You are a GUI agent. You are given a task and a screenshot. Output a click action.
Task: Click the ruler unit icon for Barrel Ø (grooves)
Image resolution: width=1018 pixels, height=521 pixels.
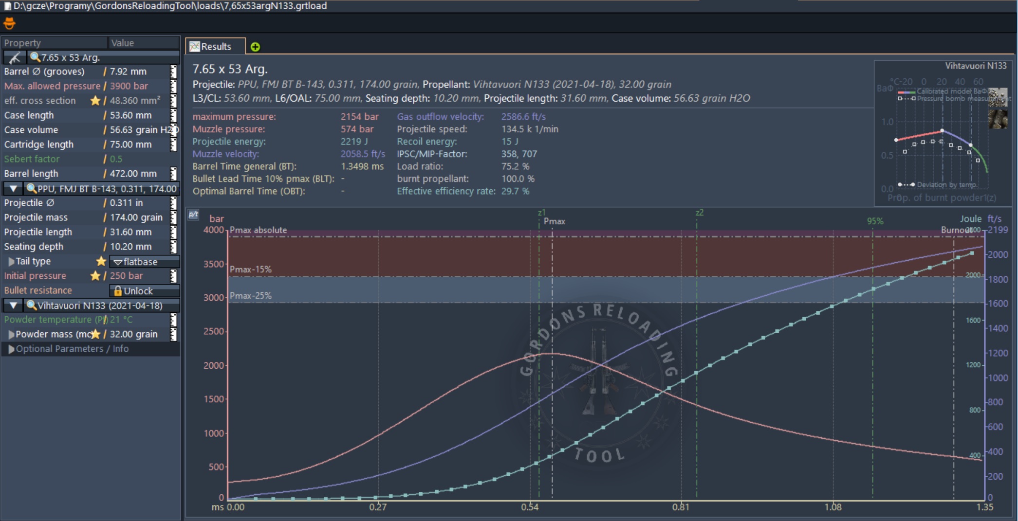pos(173,72)
